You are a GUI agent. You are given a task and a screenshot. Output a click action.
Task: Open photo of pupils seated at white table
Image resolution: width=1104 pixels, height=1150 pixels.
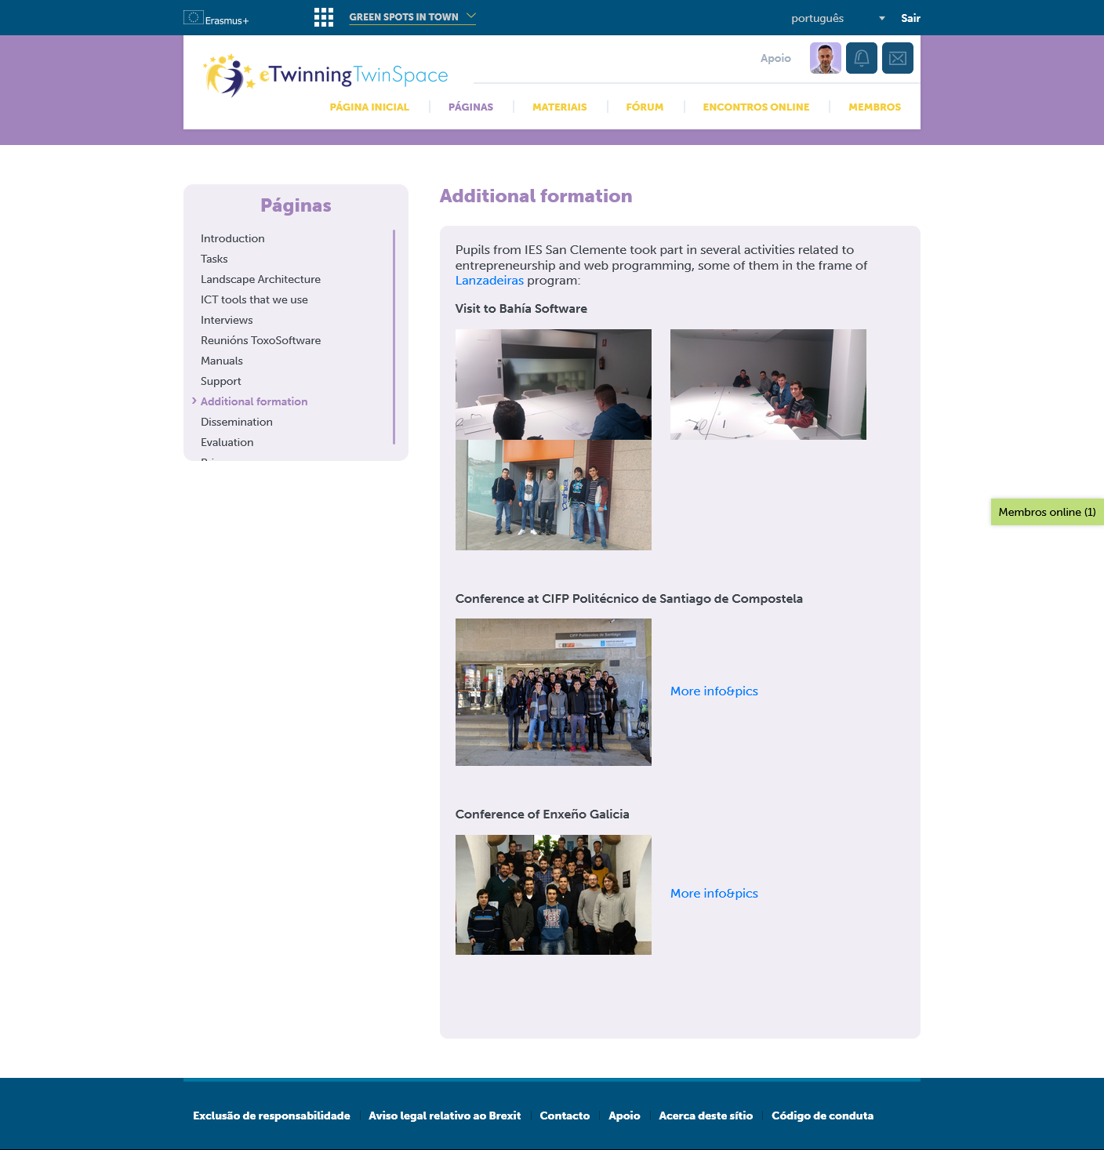point(768,384)
